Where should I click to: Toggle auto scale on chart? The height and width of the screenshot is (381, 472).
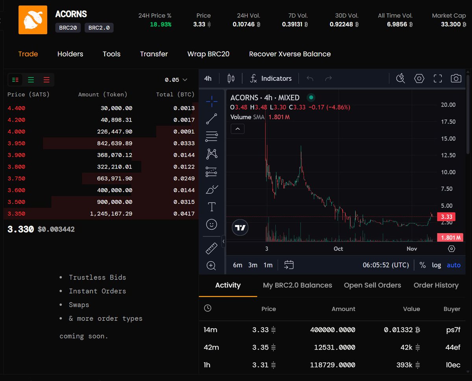coord(454,265)
